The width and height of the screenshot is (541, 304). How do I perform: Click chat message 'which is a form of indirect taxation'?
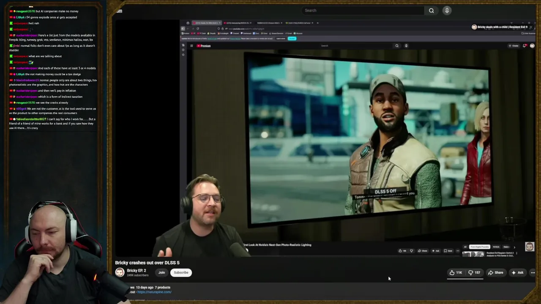[60, 97]
